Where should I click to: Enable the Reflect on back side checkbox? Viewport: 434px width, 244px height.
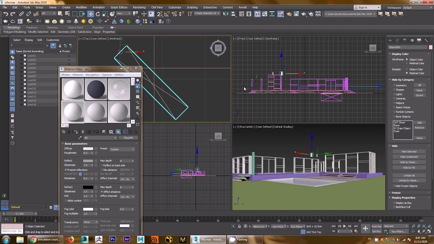[x=102, y=165]
